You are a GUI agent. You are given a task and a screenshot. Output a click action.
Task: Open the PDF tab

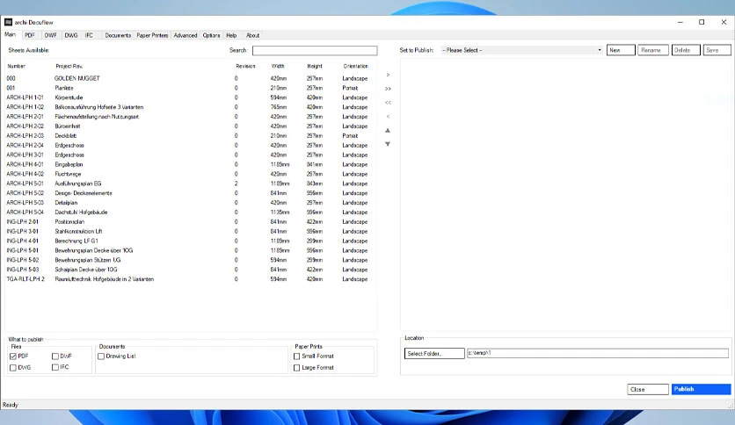tap(30, 35)
